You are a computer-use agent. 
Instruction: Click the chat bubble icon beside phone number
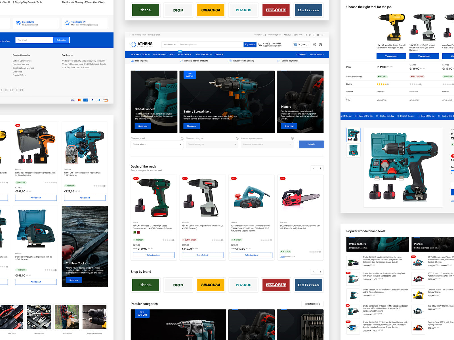point(260,44)
